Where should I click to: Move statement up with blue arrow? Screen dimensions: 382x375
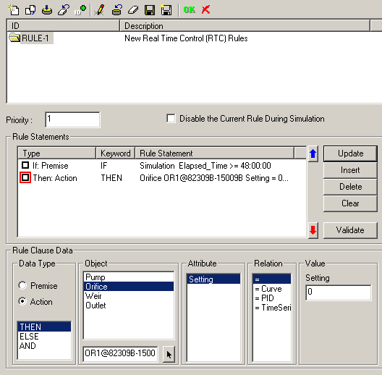tap(313, 154)
